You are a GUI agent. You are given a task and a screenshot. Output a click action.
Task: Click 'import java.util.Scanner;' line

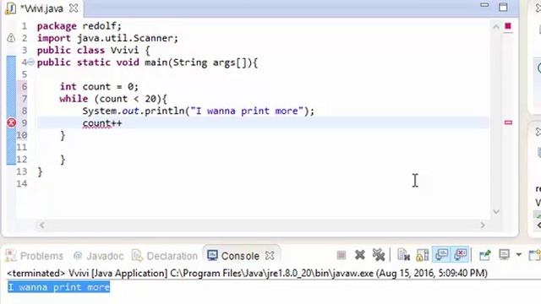107,38
